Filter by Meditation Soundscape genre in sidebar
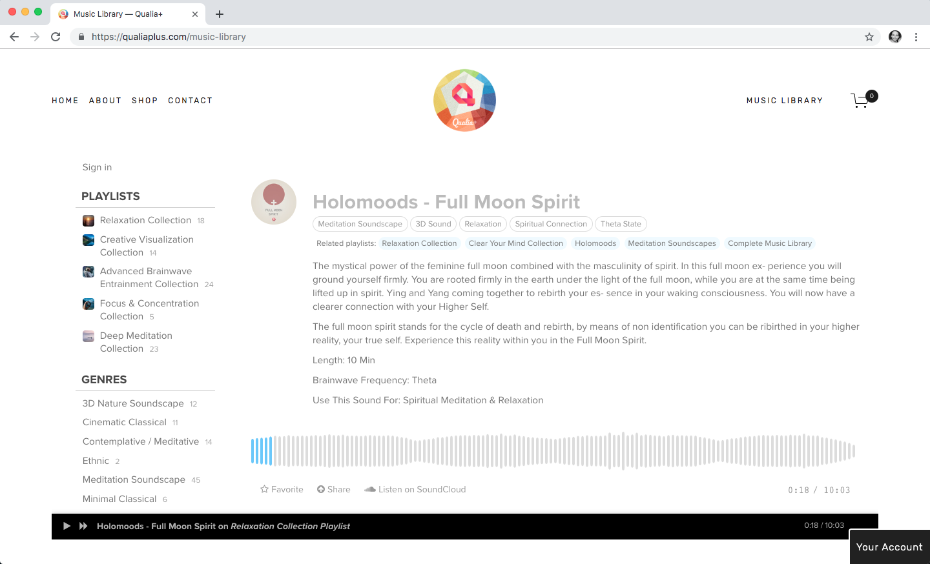 tap(134, 479)
